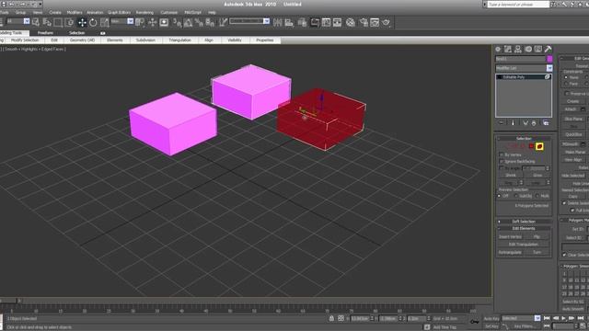This screenshot has height=331, width=589.
Task: Click the key icon beside Auto Key
Action: (475, 322)
